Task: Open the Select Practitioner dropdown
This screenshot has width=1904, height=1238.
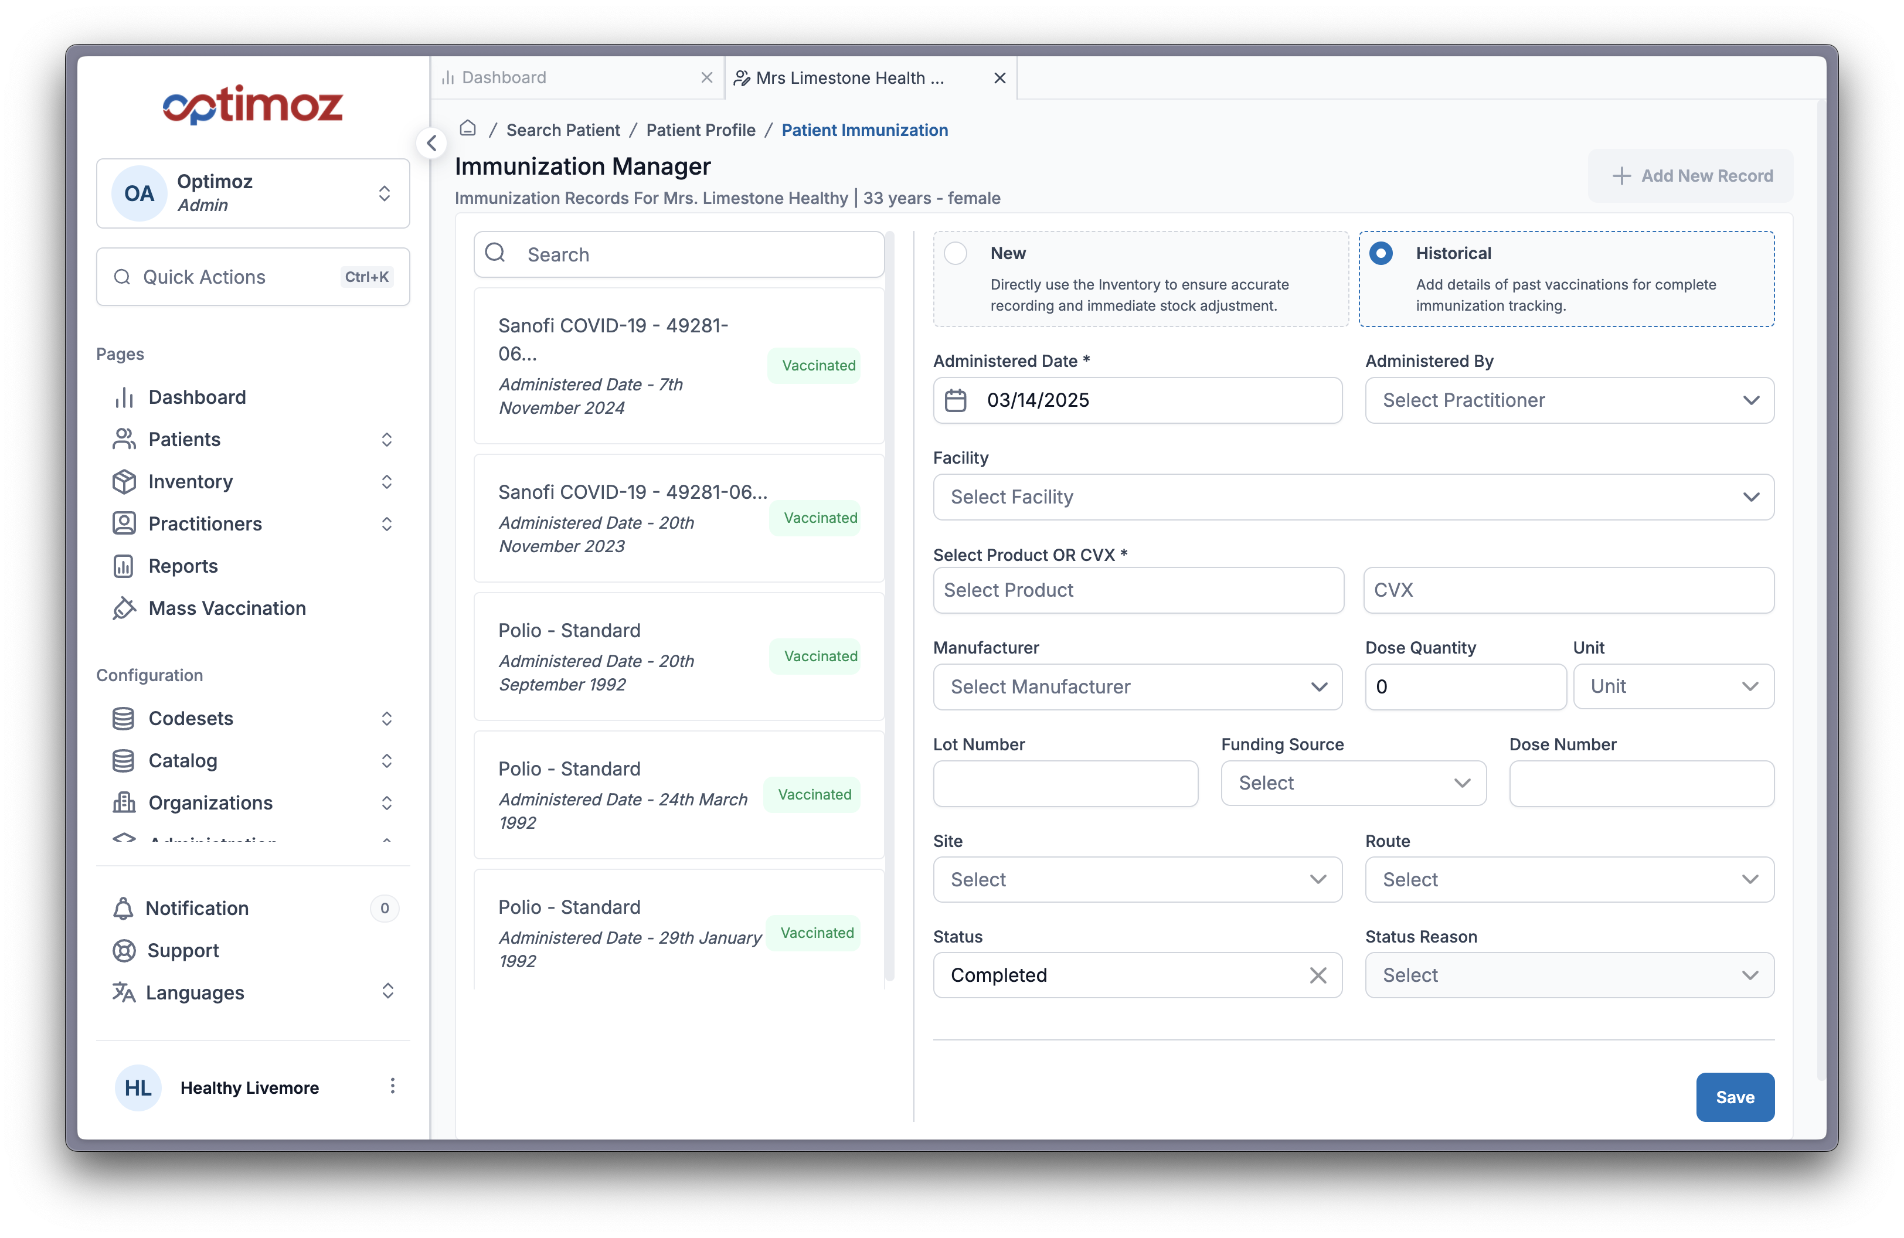Action: 1569,400
